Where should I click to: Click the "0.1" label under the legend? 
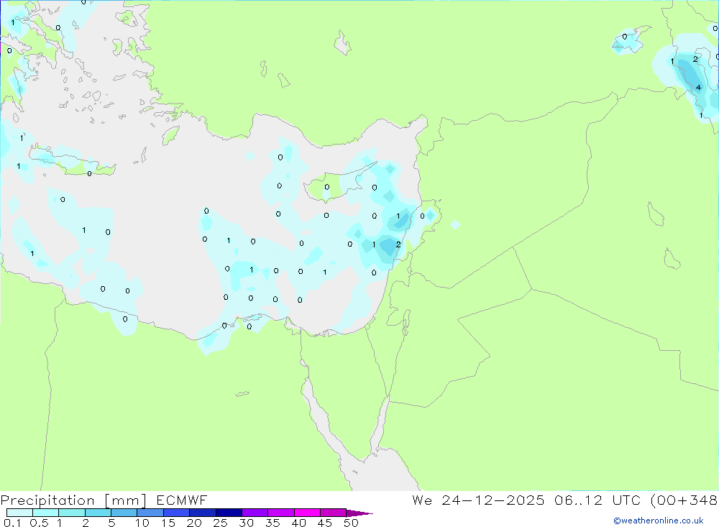click(12, 523)
